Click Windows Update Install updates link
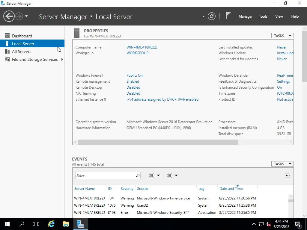Screen dimensions: 307x230 pos(285,53)
